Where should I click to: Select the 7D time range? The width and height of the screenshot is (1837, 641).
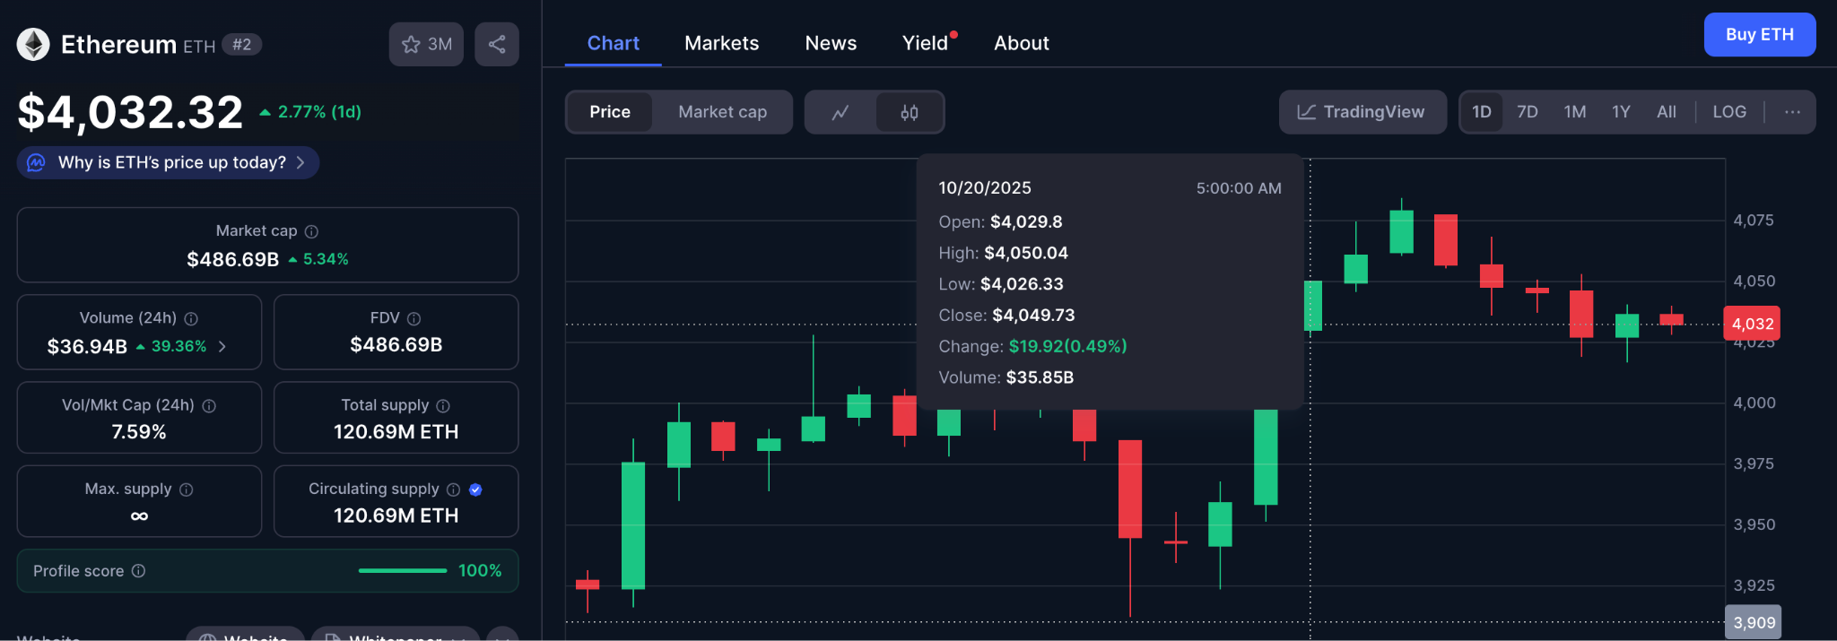(1527, 112)
